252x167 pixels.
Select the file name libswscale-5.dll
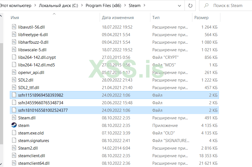pyautogui.click(x=32, y=50)
